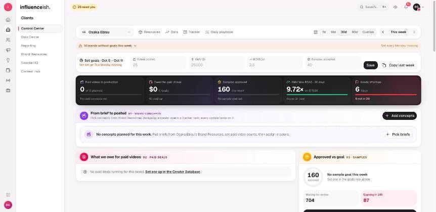Click the Search box in top bar
436x212 pixels.
(373, 7)
